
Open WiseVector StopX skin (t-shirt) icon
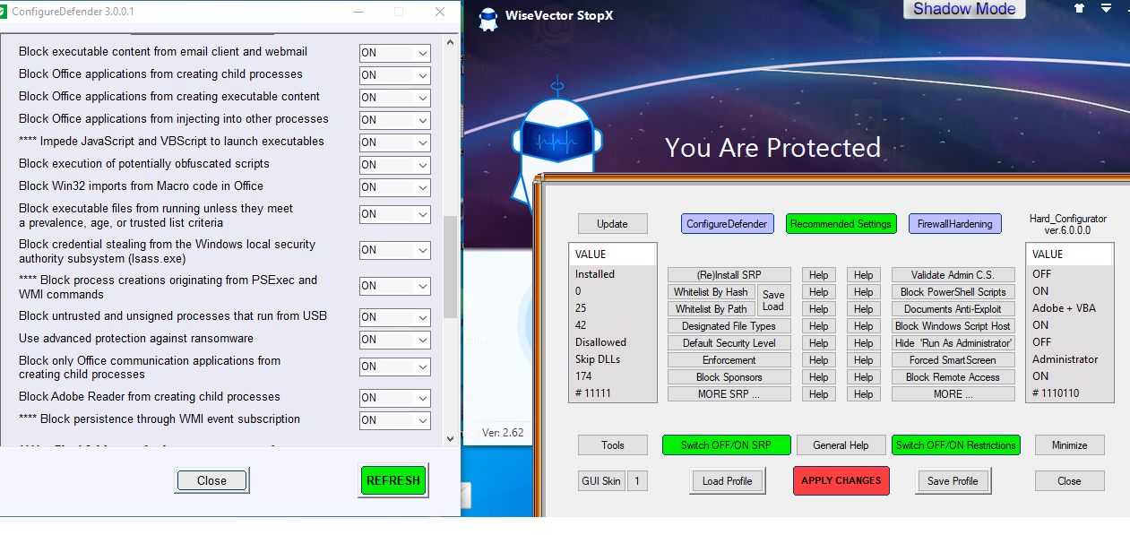pyautogui.click(x=1080, y=8)
